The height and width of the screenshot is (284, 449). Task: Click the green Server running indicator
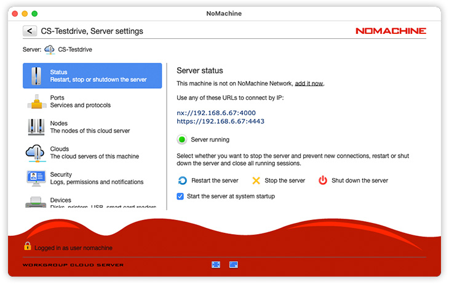[x=182, y=140]
